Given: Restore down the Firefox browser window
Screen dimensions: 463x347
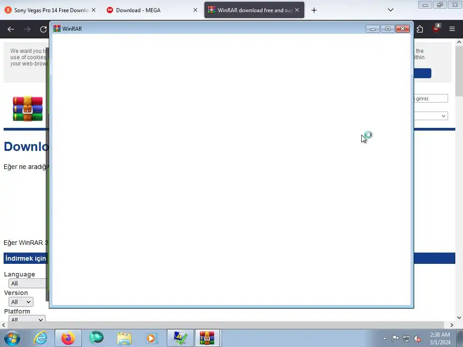Looking at the screenshot, I should [x=440, y=5].
